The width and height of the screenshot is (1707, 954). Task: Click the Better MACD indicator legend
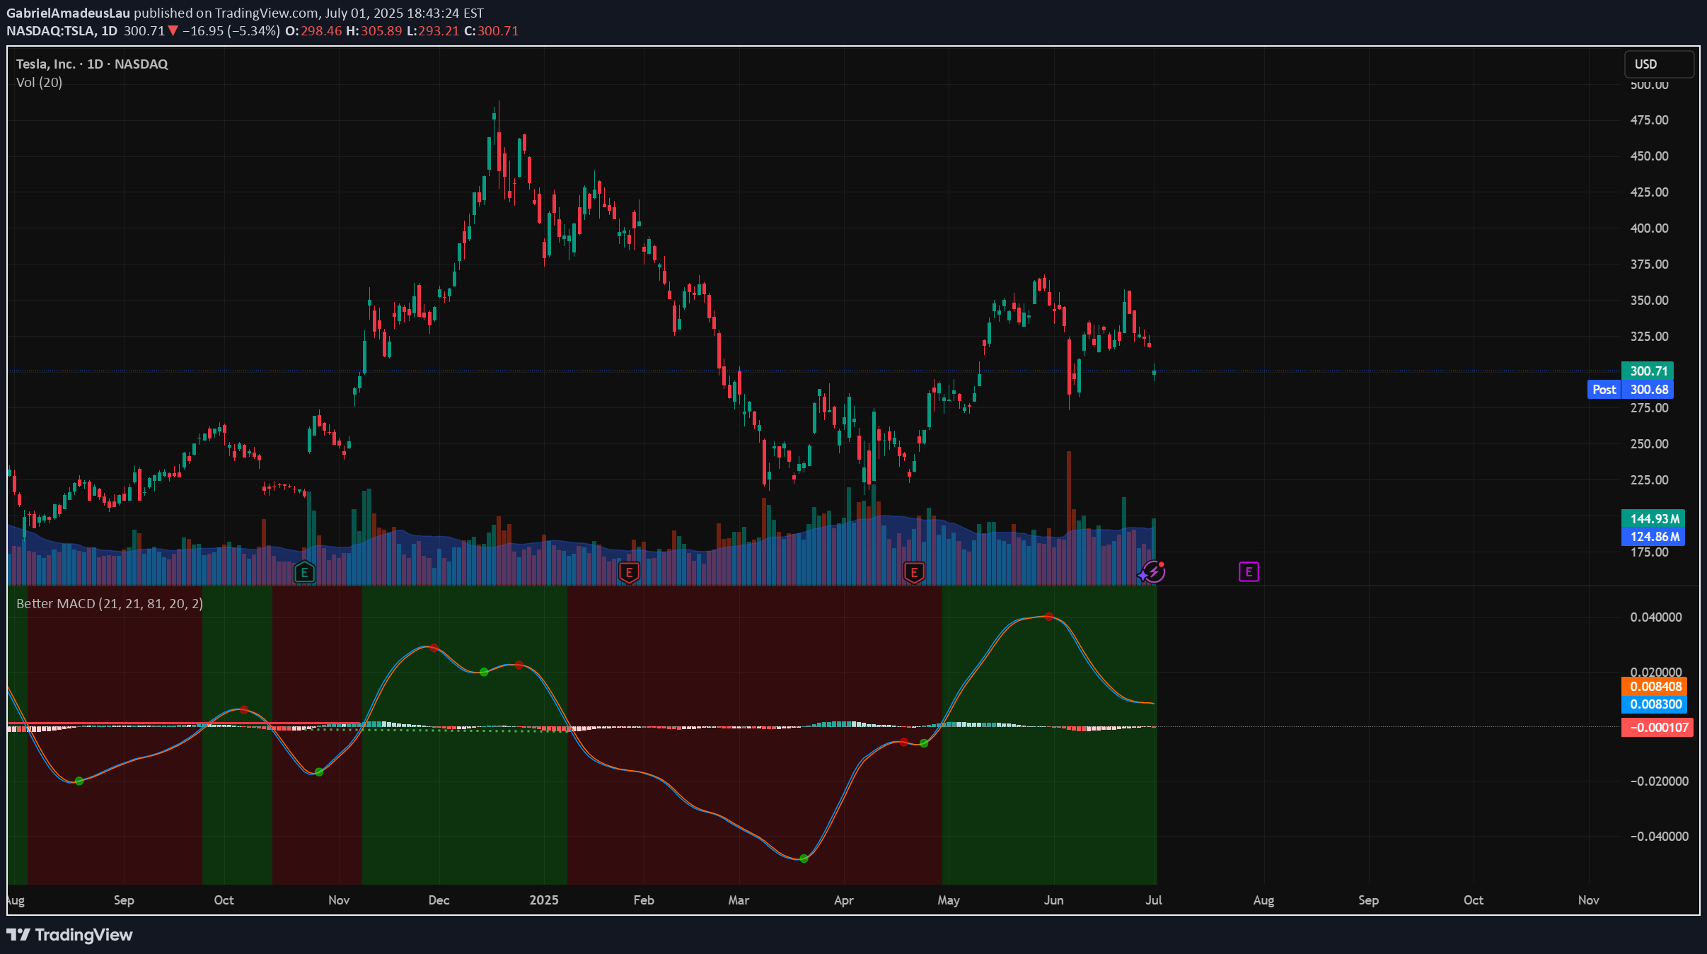click(110, 604)
